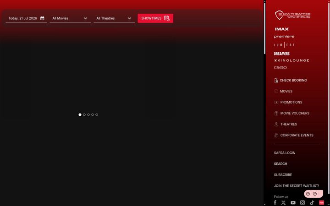Click the Promotions tag icon
Image resolution: width=330 pixels, height=206 pixels.
276,102
